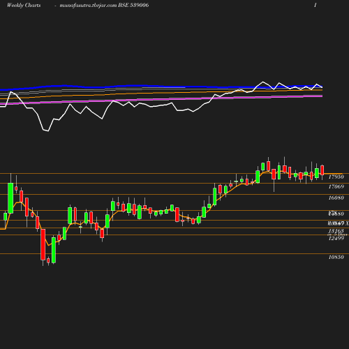Click the 'munafasutra.tbrjar.com BSE 539006' header text
The image size is (349, 349).
pos(104,5)
